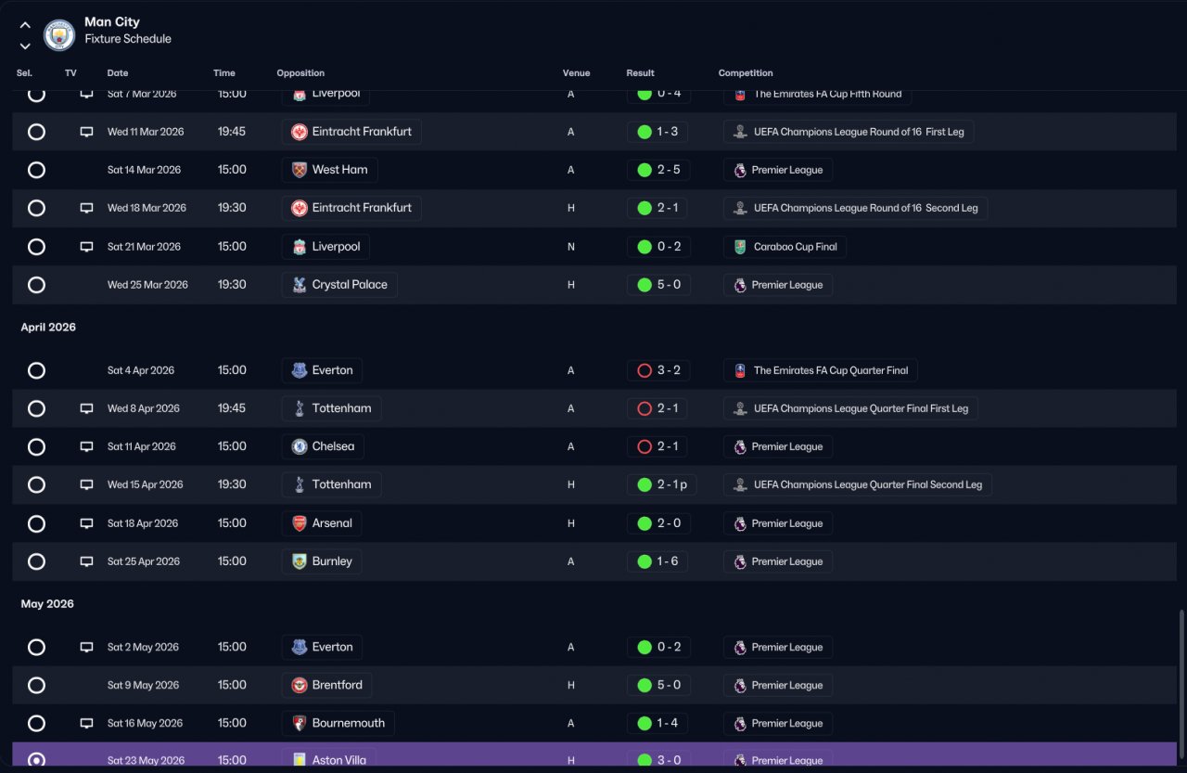Click the Chelsea crest icon
This screenshot has width=1187, height=773.
click(x=300, y=446)
